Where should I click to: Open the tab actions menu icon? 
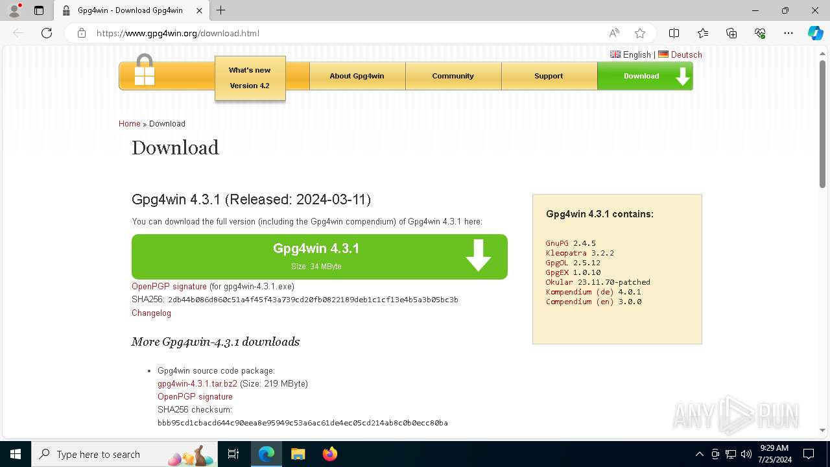(39, 10)
